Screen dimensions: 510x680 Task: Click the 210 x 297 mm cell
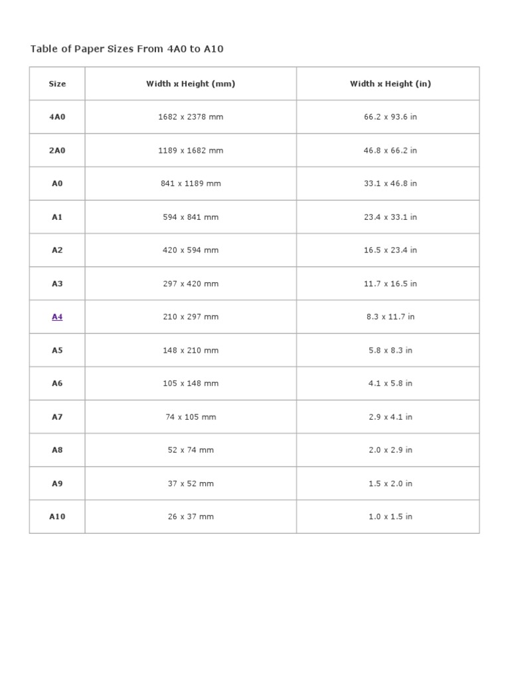pyautogui.click(x=191, y=317)
